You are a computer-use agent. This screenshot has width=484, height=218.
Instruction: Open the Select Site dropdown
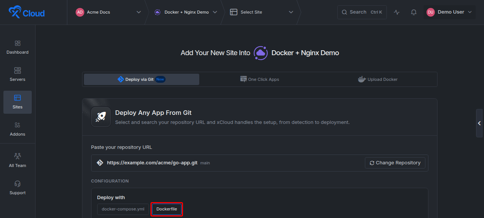(291, 12)
